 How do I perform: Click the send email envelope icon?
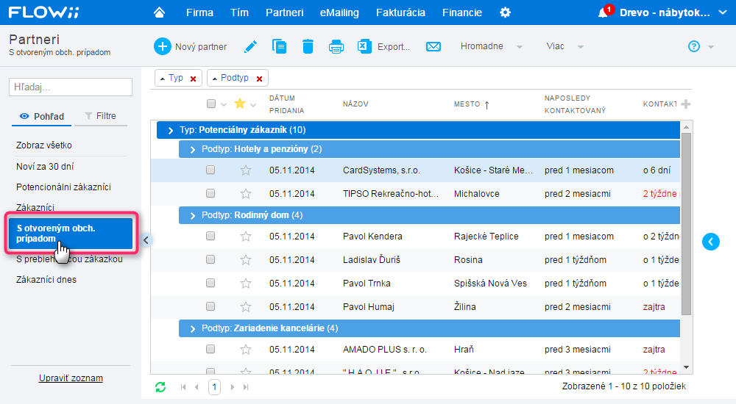coord(434,47)
